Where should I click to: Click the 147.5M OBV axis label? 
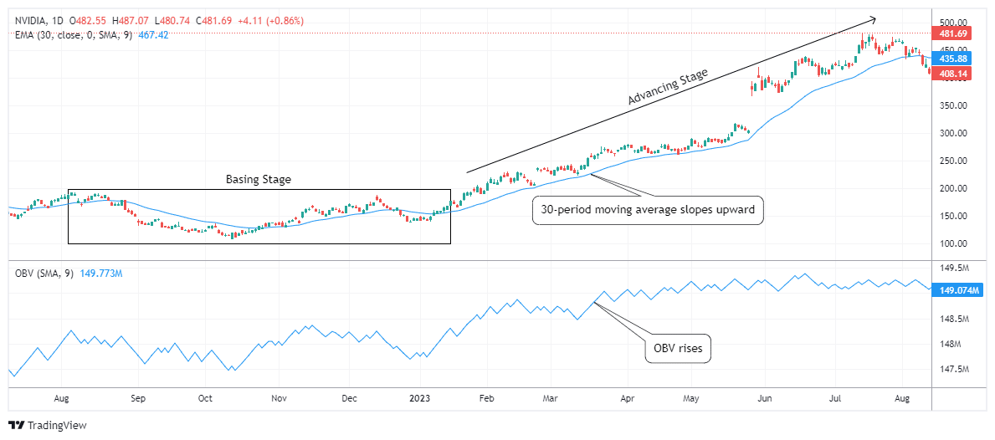[954, 369]
